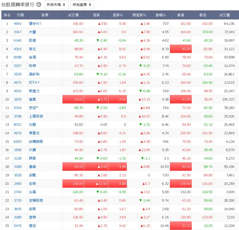
Task: Open stock link 新盛力
Action: coord(34,91)
